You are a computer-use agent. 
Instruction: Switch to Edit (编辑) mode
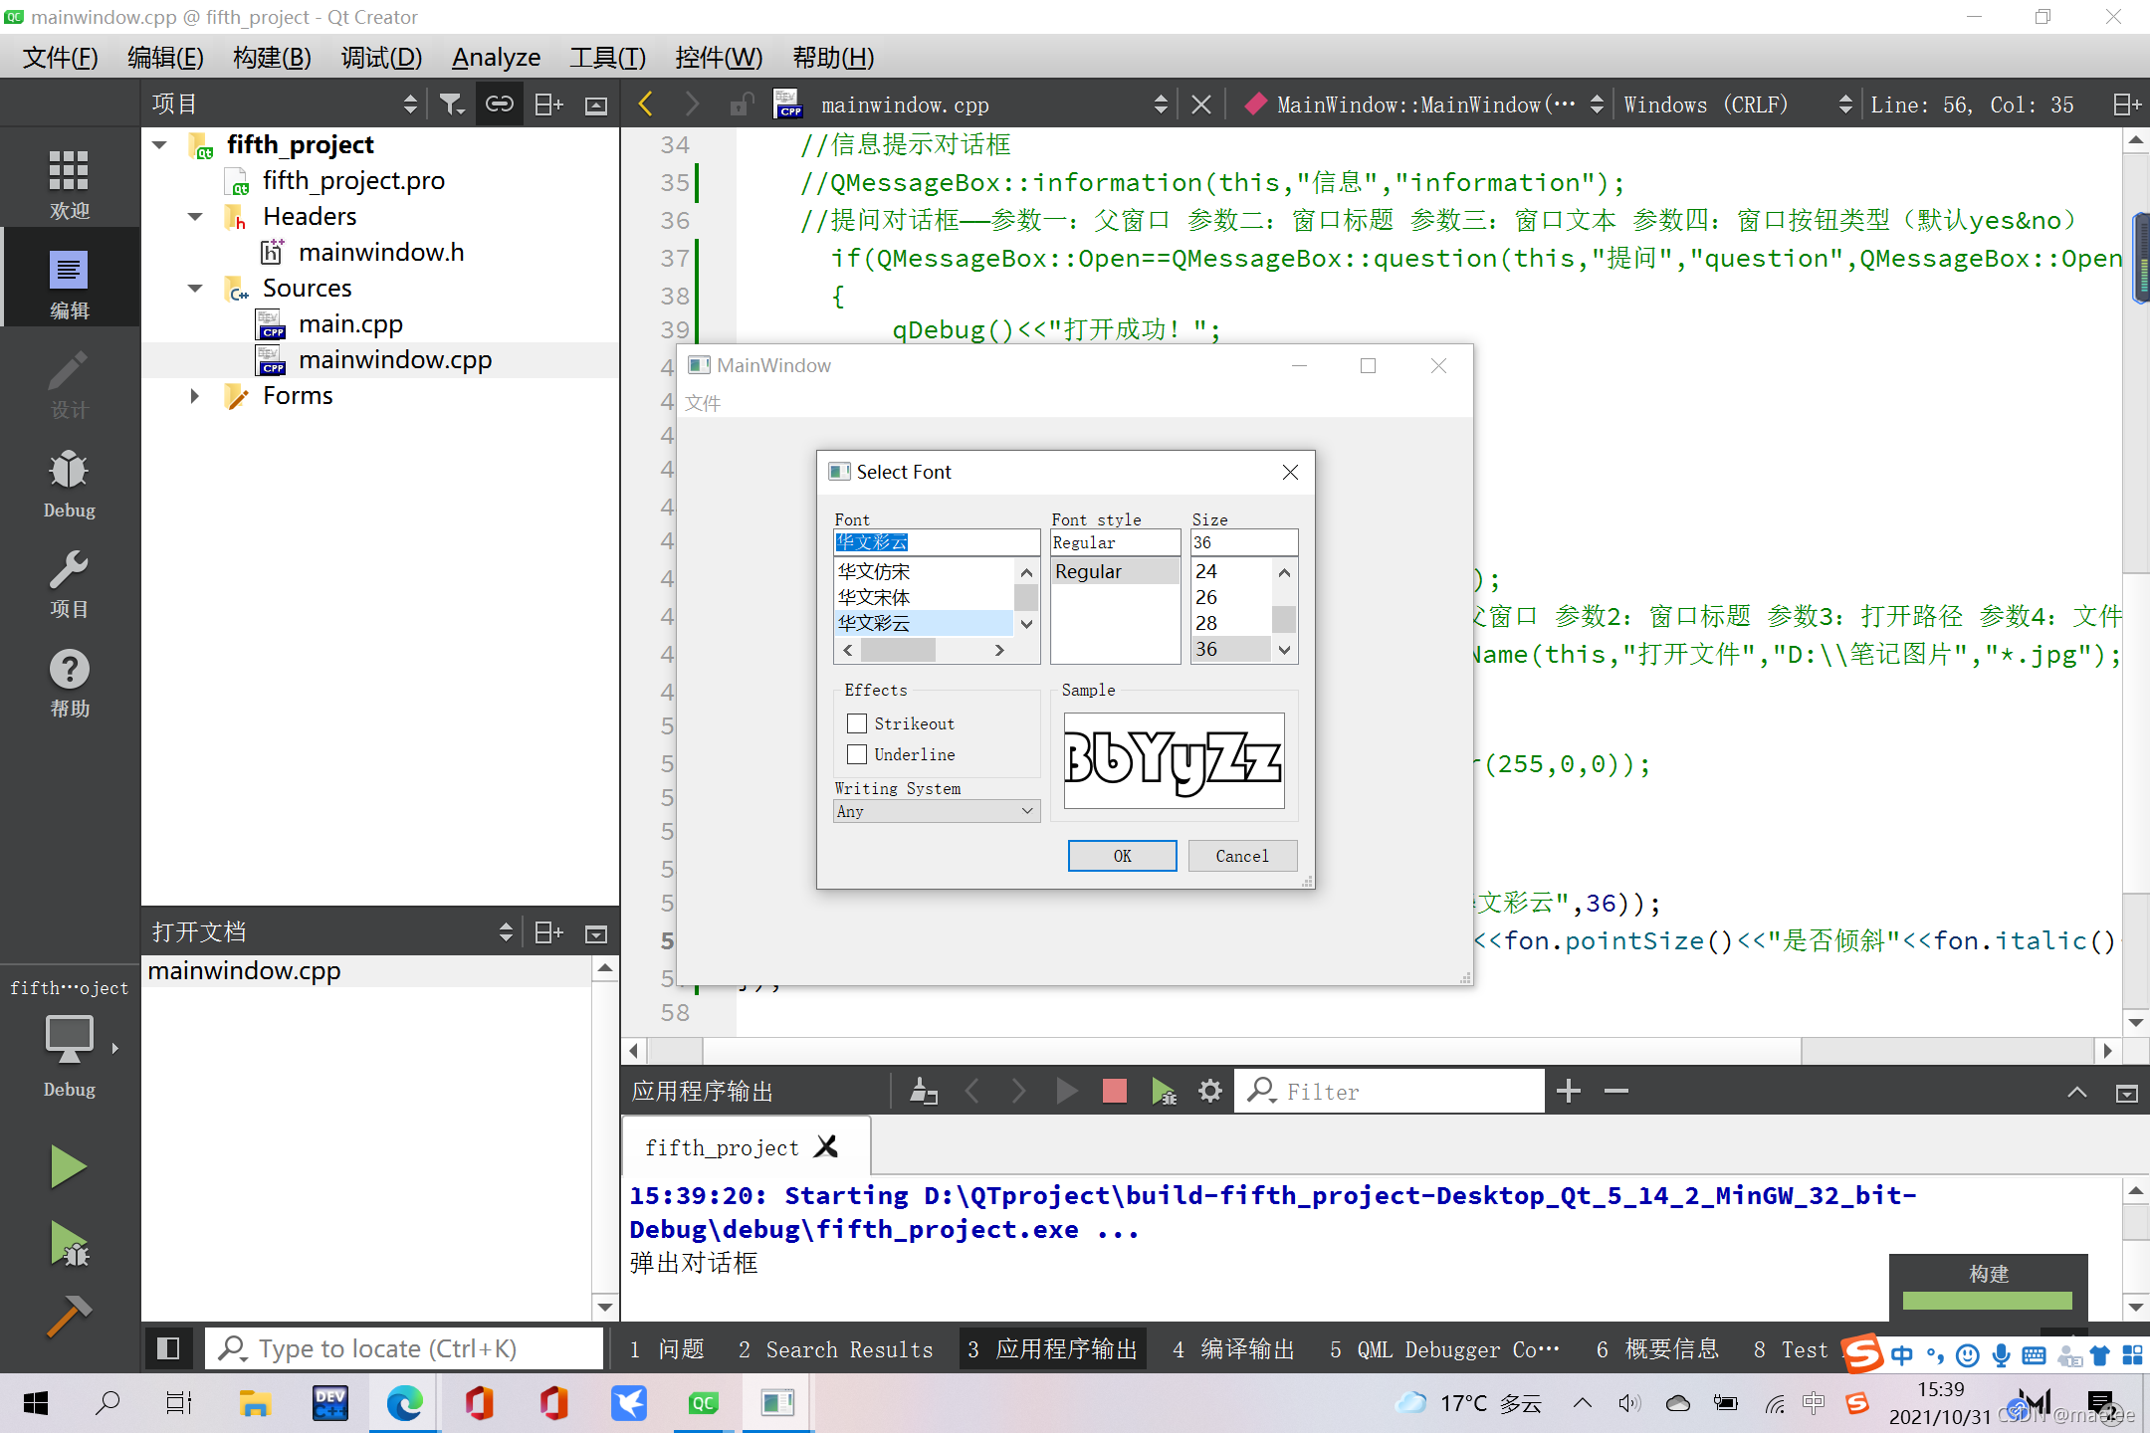(69, 283)
